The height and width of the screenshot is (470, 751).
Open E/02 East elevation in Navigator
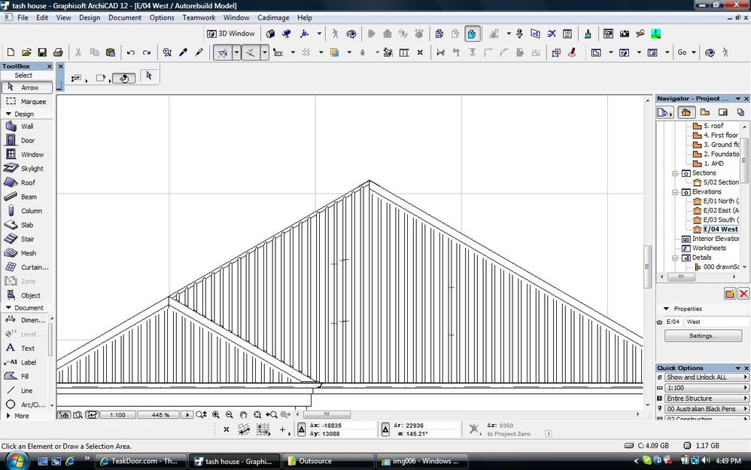(720, 211)
